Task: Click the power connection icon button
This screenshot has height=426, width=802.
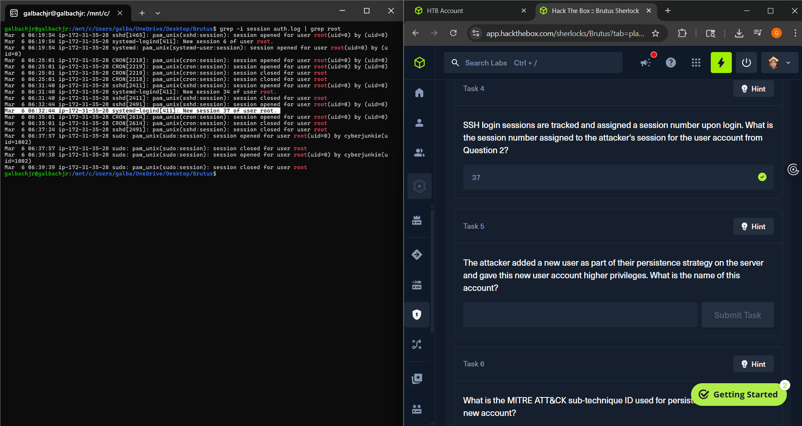Action: (x=747, y=63)
